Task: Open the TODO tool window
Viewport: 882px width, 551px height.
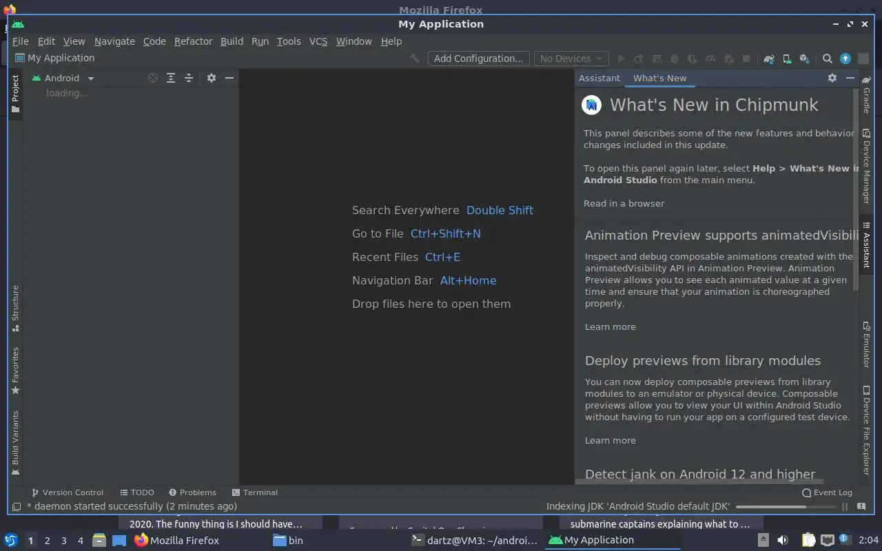Action: tap(137, 492)
